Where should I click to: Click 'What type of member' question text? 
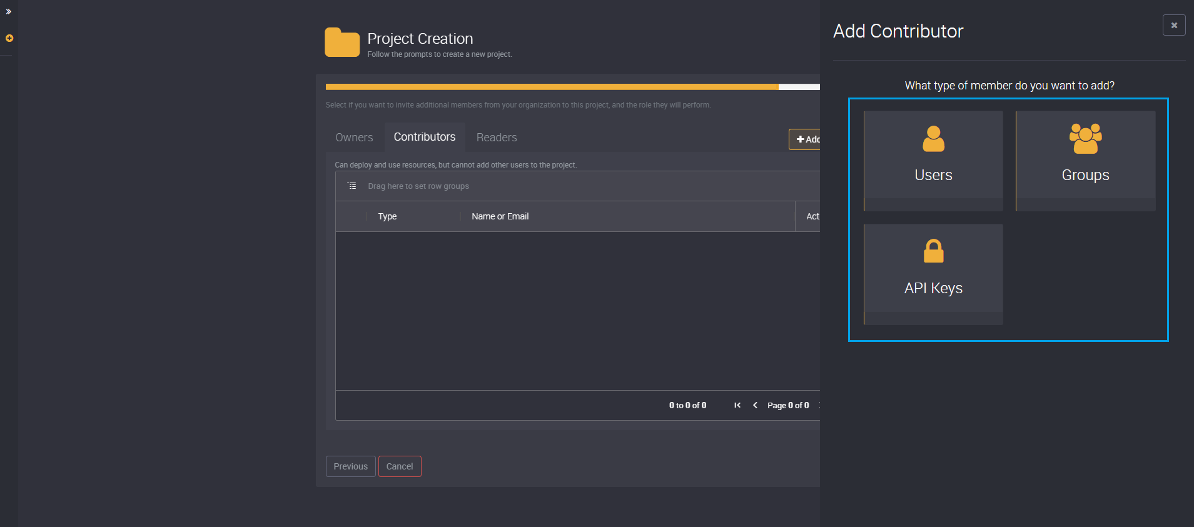point(1009,86)
